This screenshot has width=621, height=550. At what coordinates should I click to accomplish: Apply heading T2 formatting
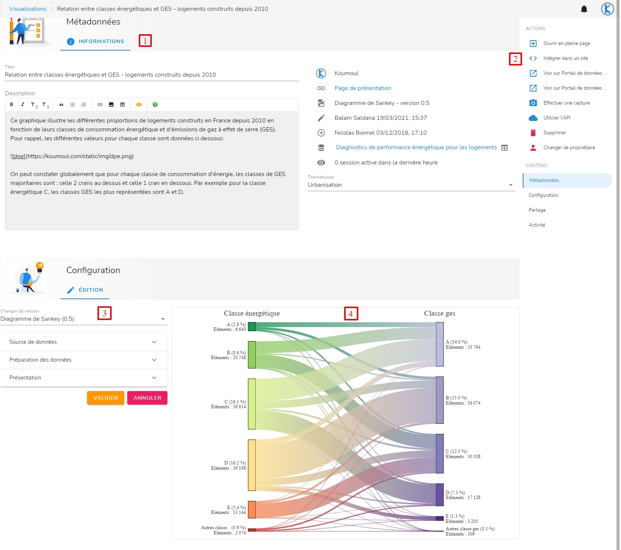tap(34, 105)
